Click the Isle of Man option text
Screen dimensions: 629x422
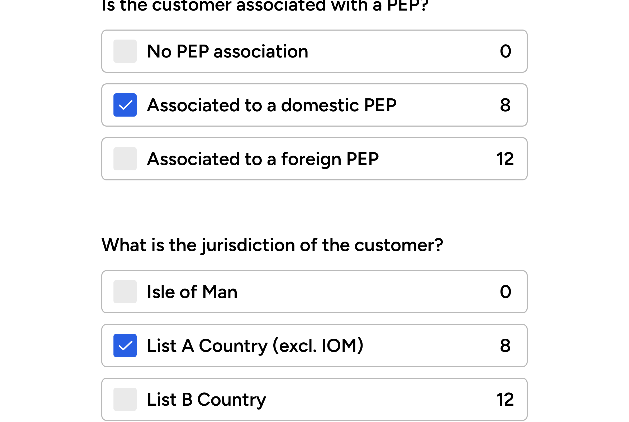(x=192, y=292)
